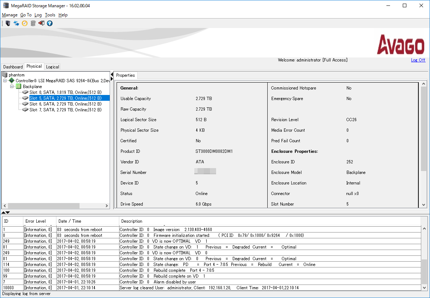Select log row 'Rebuild complete Port 4 - 7:0:5'

pyautogui.click(x=212, y=270)
